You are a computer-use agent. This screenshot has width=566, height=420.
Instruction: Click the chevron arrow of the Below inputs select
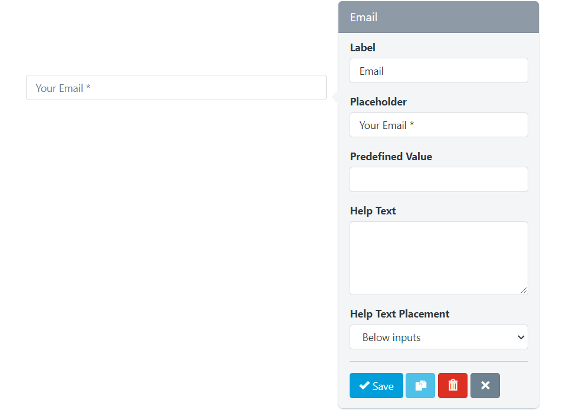pyautogui.click(x=521, y=338)
